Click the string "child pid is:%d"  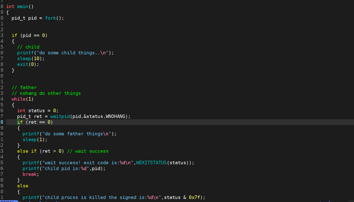(x=65, y=169)
